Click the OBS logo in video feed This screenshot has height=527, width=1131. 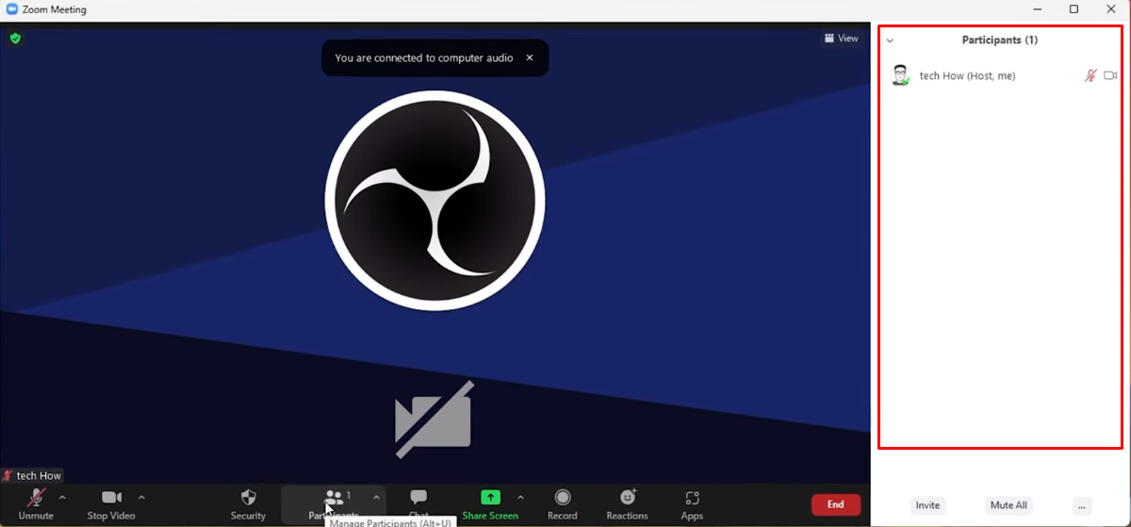(435, 200)
